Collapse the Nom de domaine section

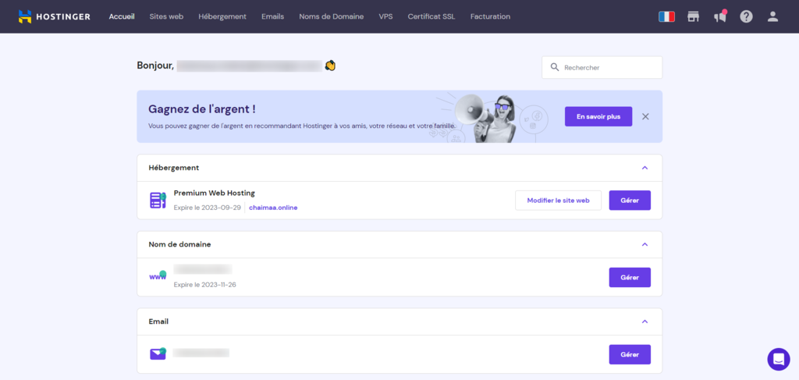point(645,244)
